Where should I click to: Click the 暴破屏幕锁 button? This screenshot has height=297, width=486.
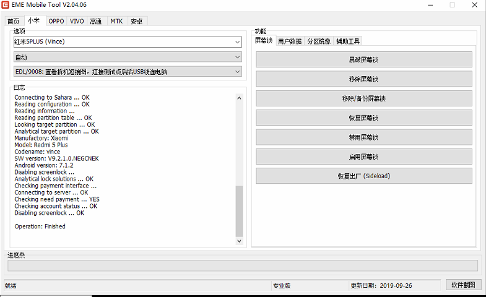click(x=364, y=59)
